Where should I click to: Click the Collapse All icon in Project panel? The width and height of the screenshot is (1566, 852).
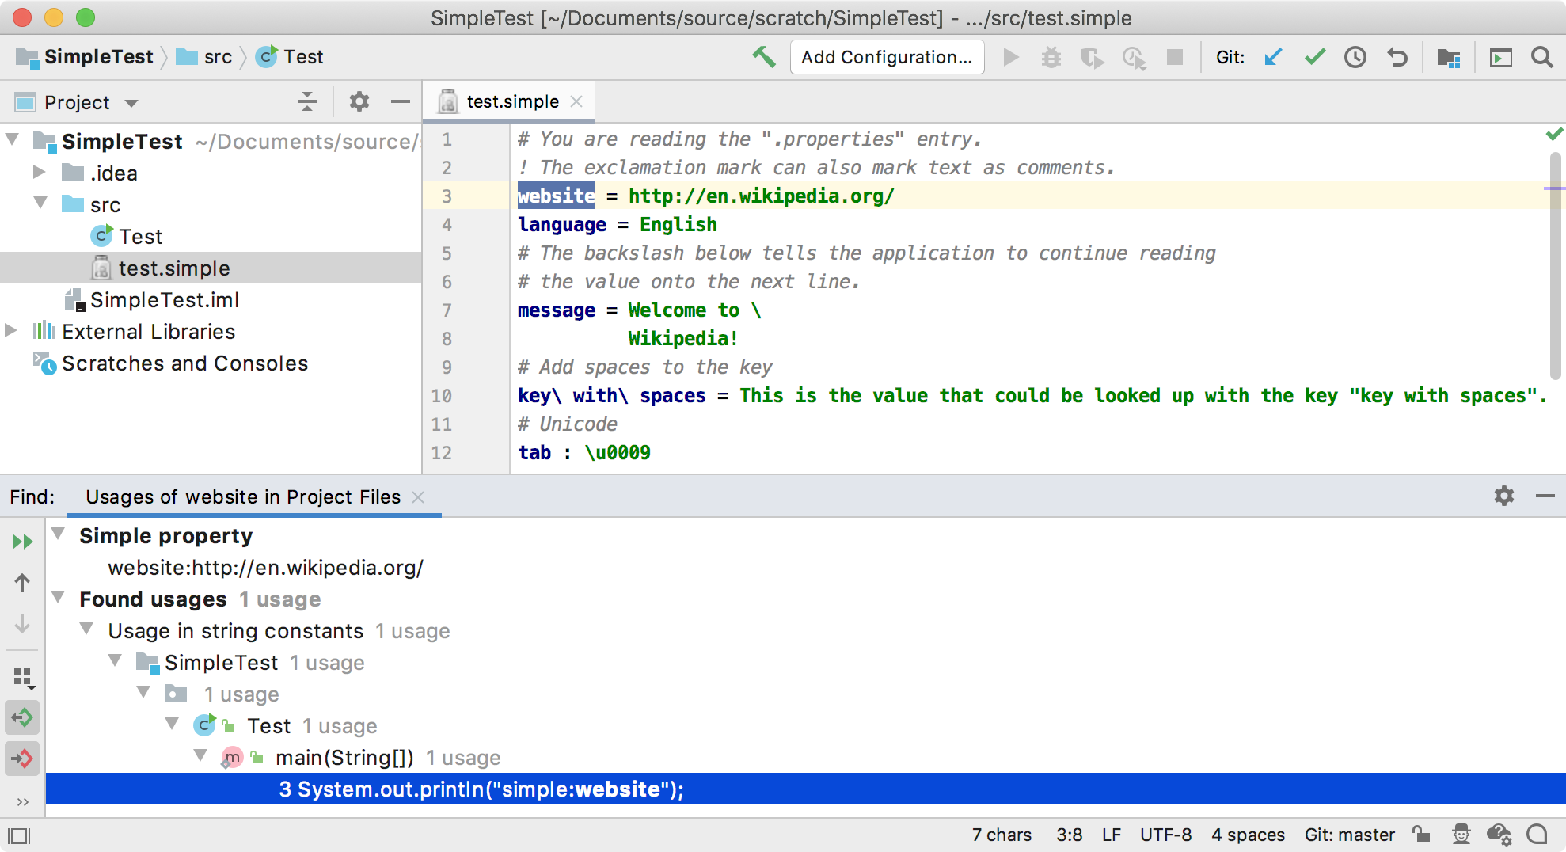pos(307,101)
